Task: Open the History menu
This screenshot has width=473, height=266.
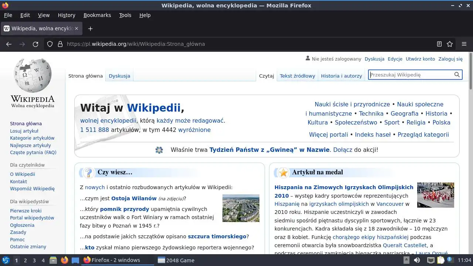Action: pos(67,15)
